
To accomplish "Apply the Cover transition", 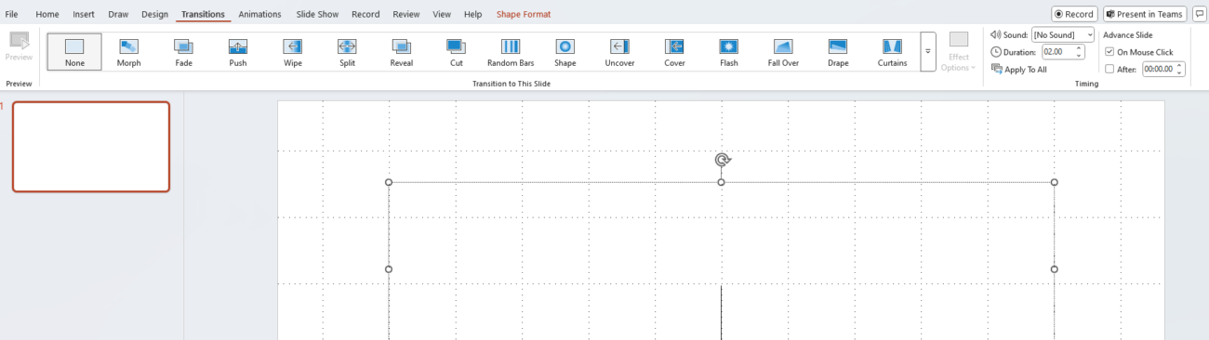I will [674, 52].
